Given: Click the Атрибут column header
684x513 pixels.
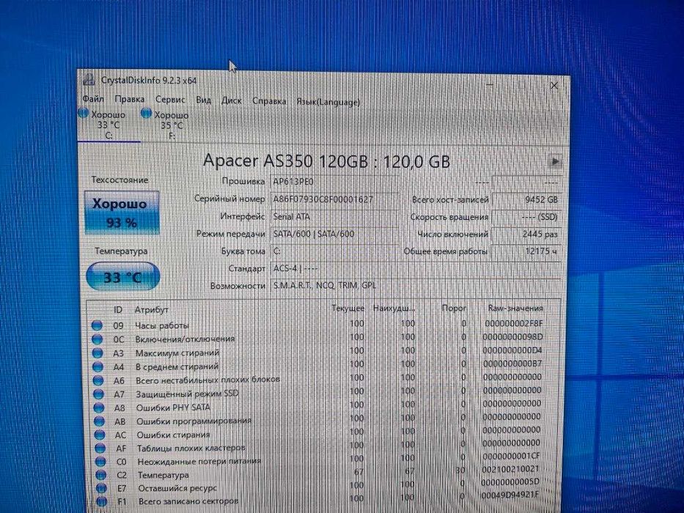Looking at the screenshot, I should coord(151,309).
